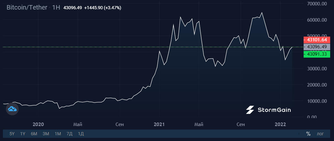Toggle percent scale mode
Viewport: 334px width, 141px height.
pos(308,134)
